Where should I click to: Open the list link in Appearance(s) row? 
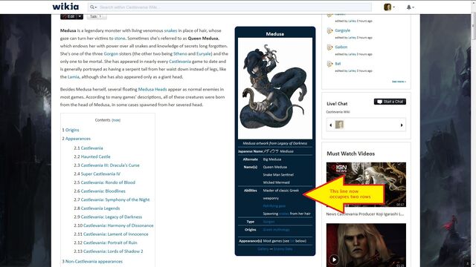point(292,241)
